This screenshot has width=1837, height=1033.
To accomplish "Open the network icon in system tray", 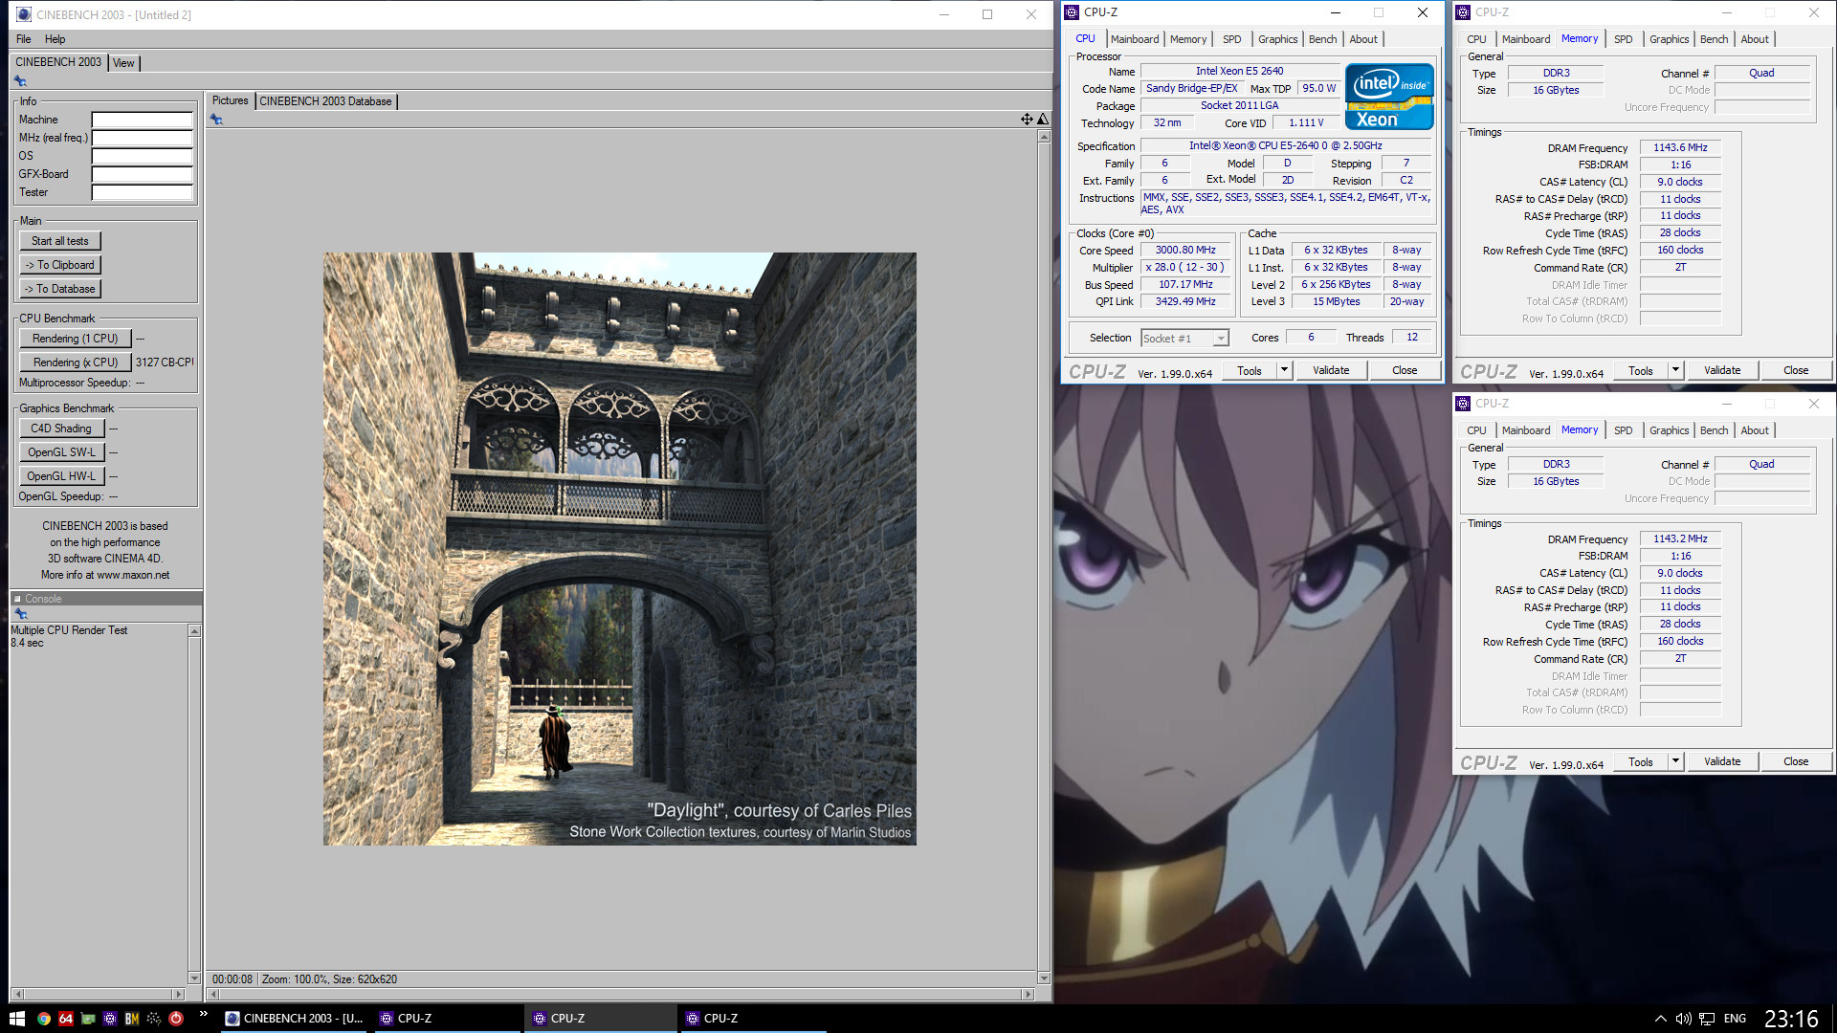I will [x=1707, y=1019].
